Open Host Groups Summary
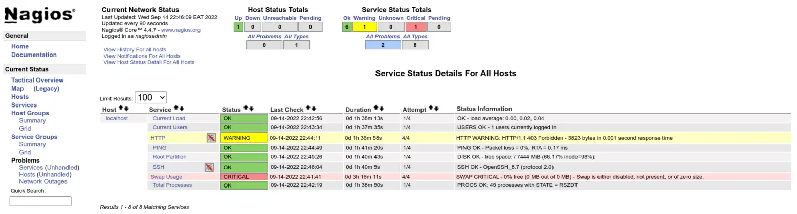The width and height of the screenshot is (797, 214). [x=32, y=121]
